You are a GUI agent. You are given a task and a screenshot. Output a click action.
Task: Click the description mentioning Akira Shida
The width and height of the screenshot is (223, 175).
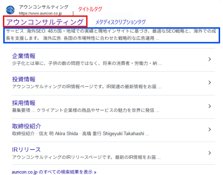pyautogui.click(x=81, y=134)
